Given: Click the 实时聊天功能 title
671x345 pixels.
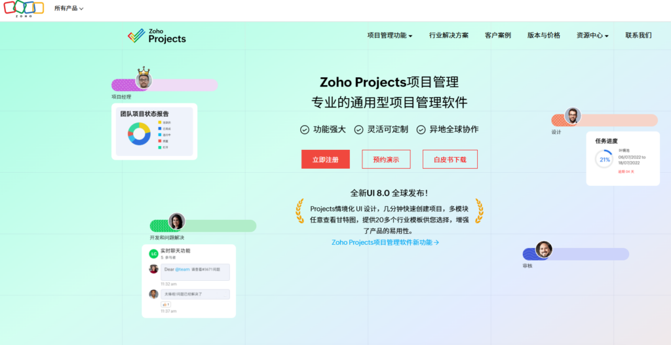Looking at the screenshot, I should click(176, 251).
